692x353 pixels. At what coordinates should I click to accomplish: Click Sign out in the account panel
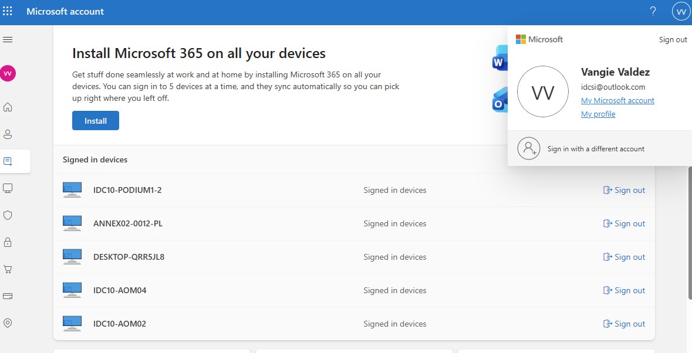coord(673,40)
